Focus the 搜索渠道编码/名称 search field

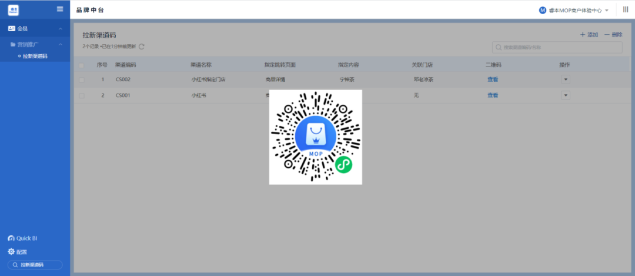coord(557,48)
